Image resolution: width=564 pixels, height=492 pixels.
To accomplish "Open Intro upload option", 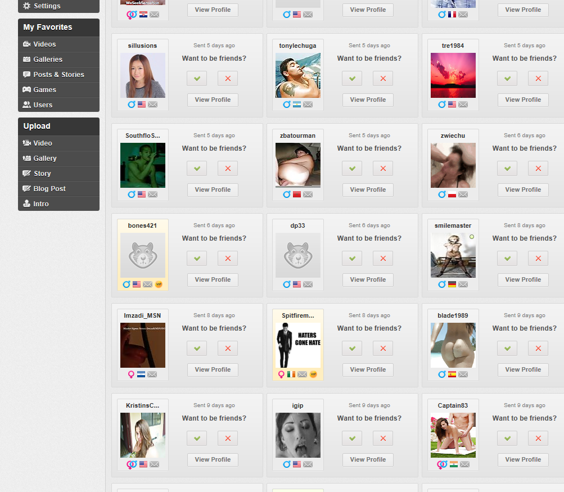I will (58, 204).
